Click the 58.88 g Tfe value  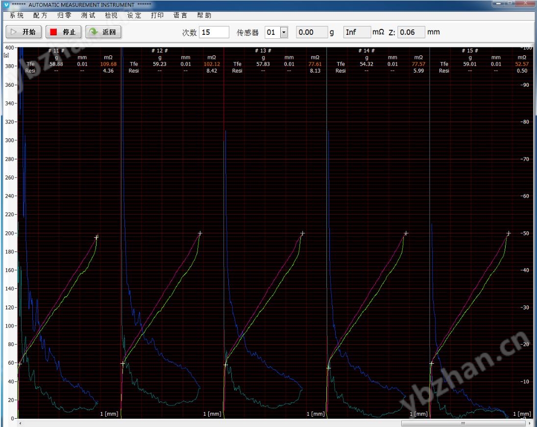(56, 64)
